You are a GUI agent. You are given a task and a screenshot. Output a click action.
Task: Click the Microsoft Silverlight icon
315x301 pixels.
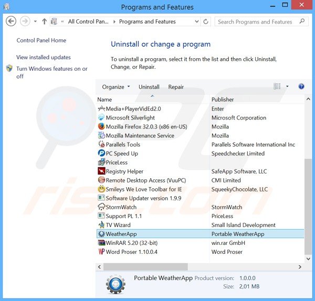coord(101,117)
